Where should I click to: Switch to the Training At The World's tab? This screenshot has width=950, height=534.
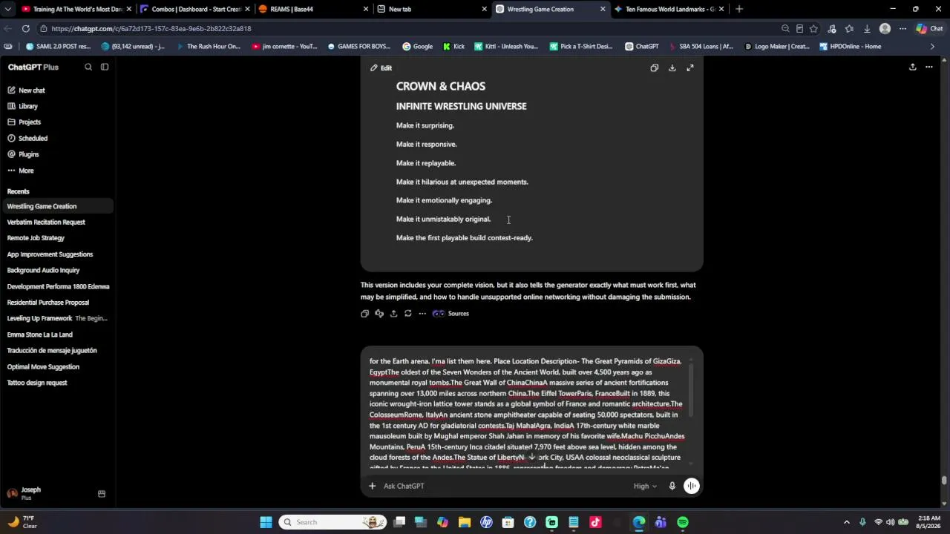click(x=72, y=9)
